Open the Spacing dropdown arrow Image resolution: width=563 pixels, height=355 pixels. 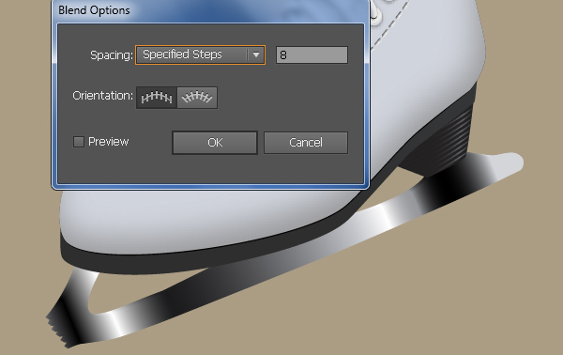tap(256, 55)
